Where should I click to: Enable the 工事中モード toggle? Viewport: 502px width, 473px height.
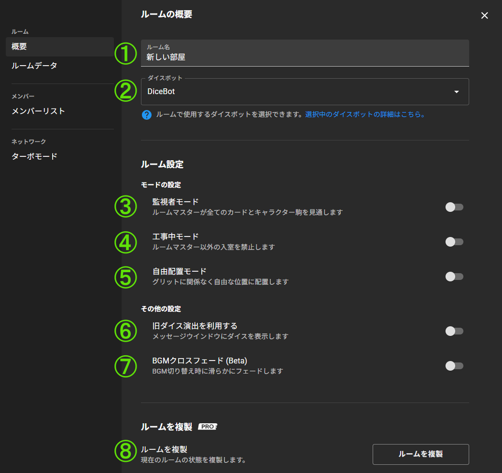pyautogui.click(x=454, y=242)
